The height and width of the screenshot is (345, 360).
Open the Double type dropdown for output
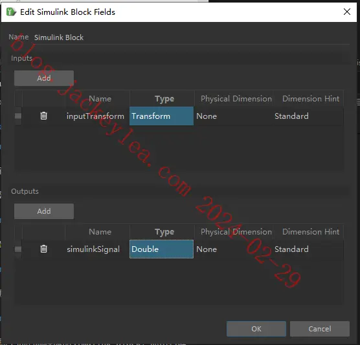161,249
